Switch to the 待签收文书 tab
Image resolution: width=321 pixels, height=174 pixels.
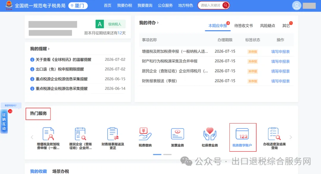pos(244,26)
